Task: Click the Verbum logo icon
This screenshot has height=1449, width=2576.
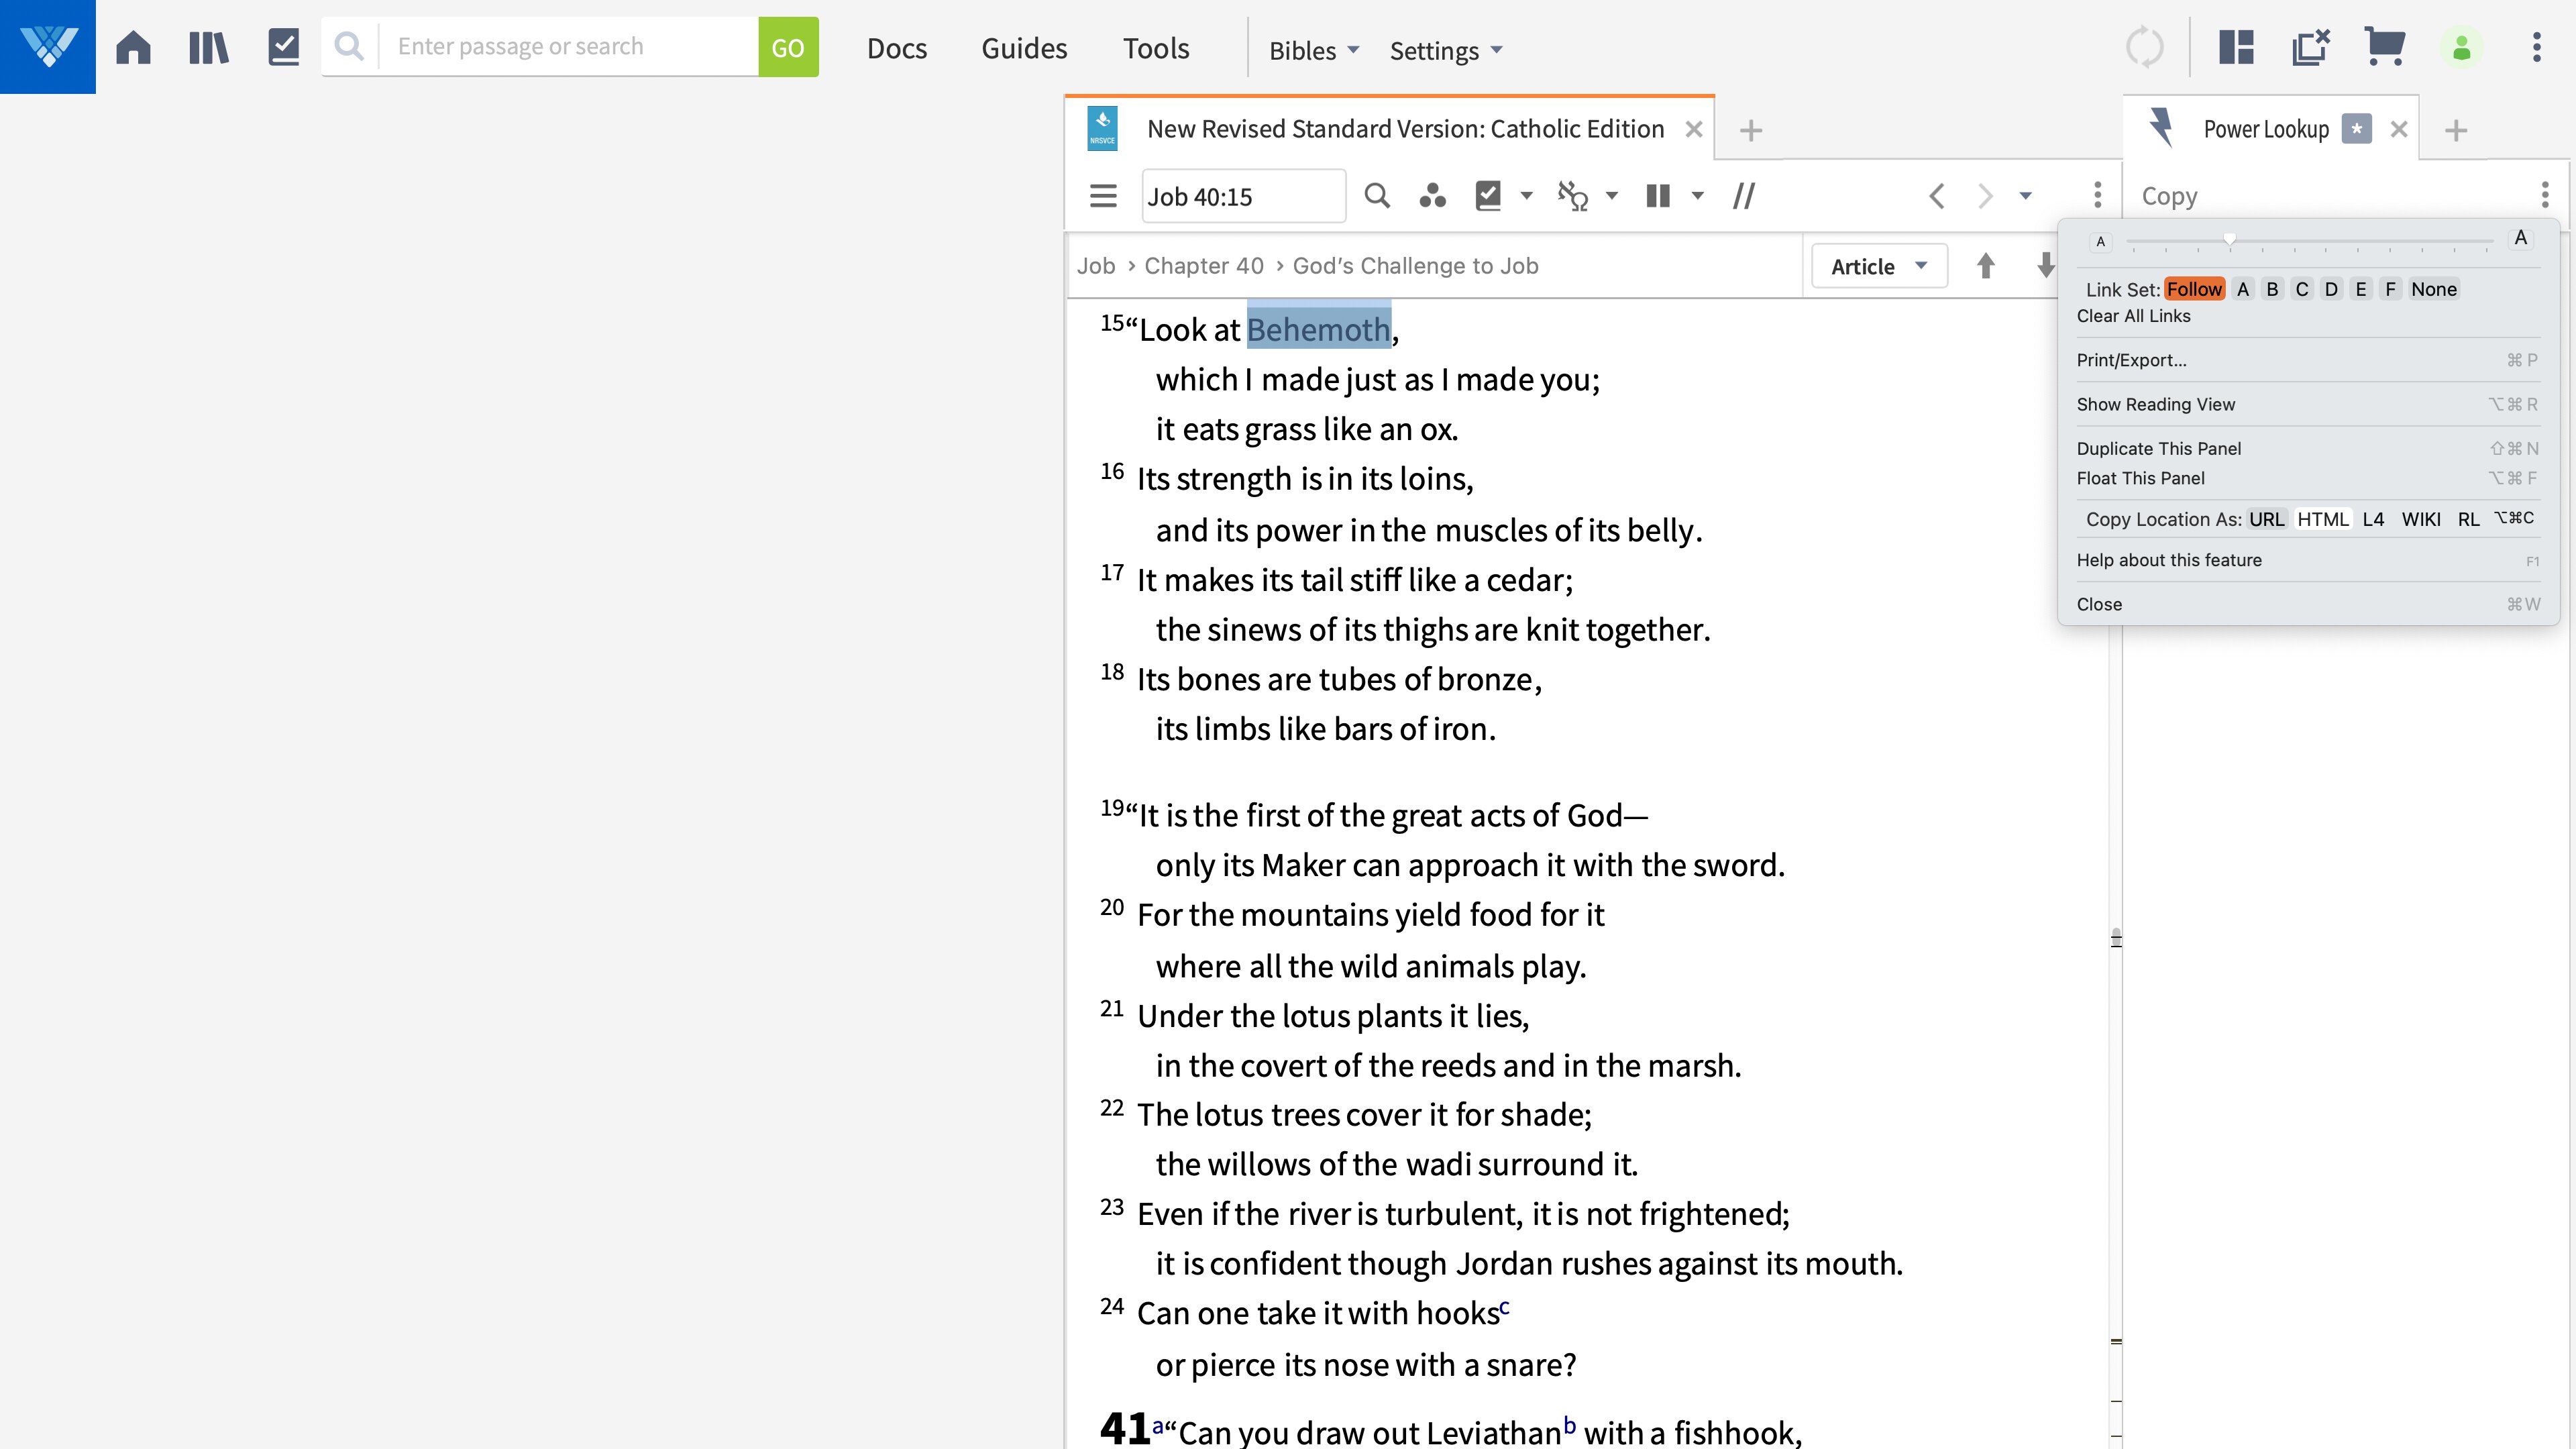Action: pyautogui.click(x=48, y=47)
